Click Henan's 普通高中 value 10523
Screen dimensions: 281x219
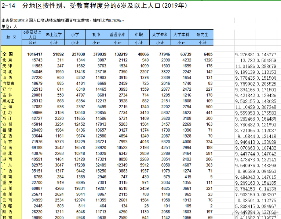coord(122,148)
